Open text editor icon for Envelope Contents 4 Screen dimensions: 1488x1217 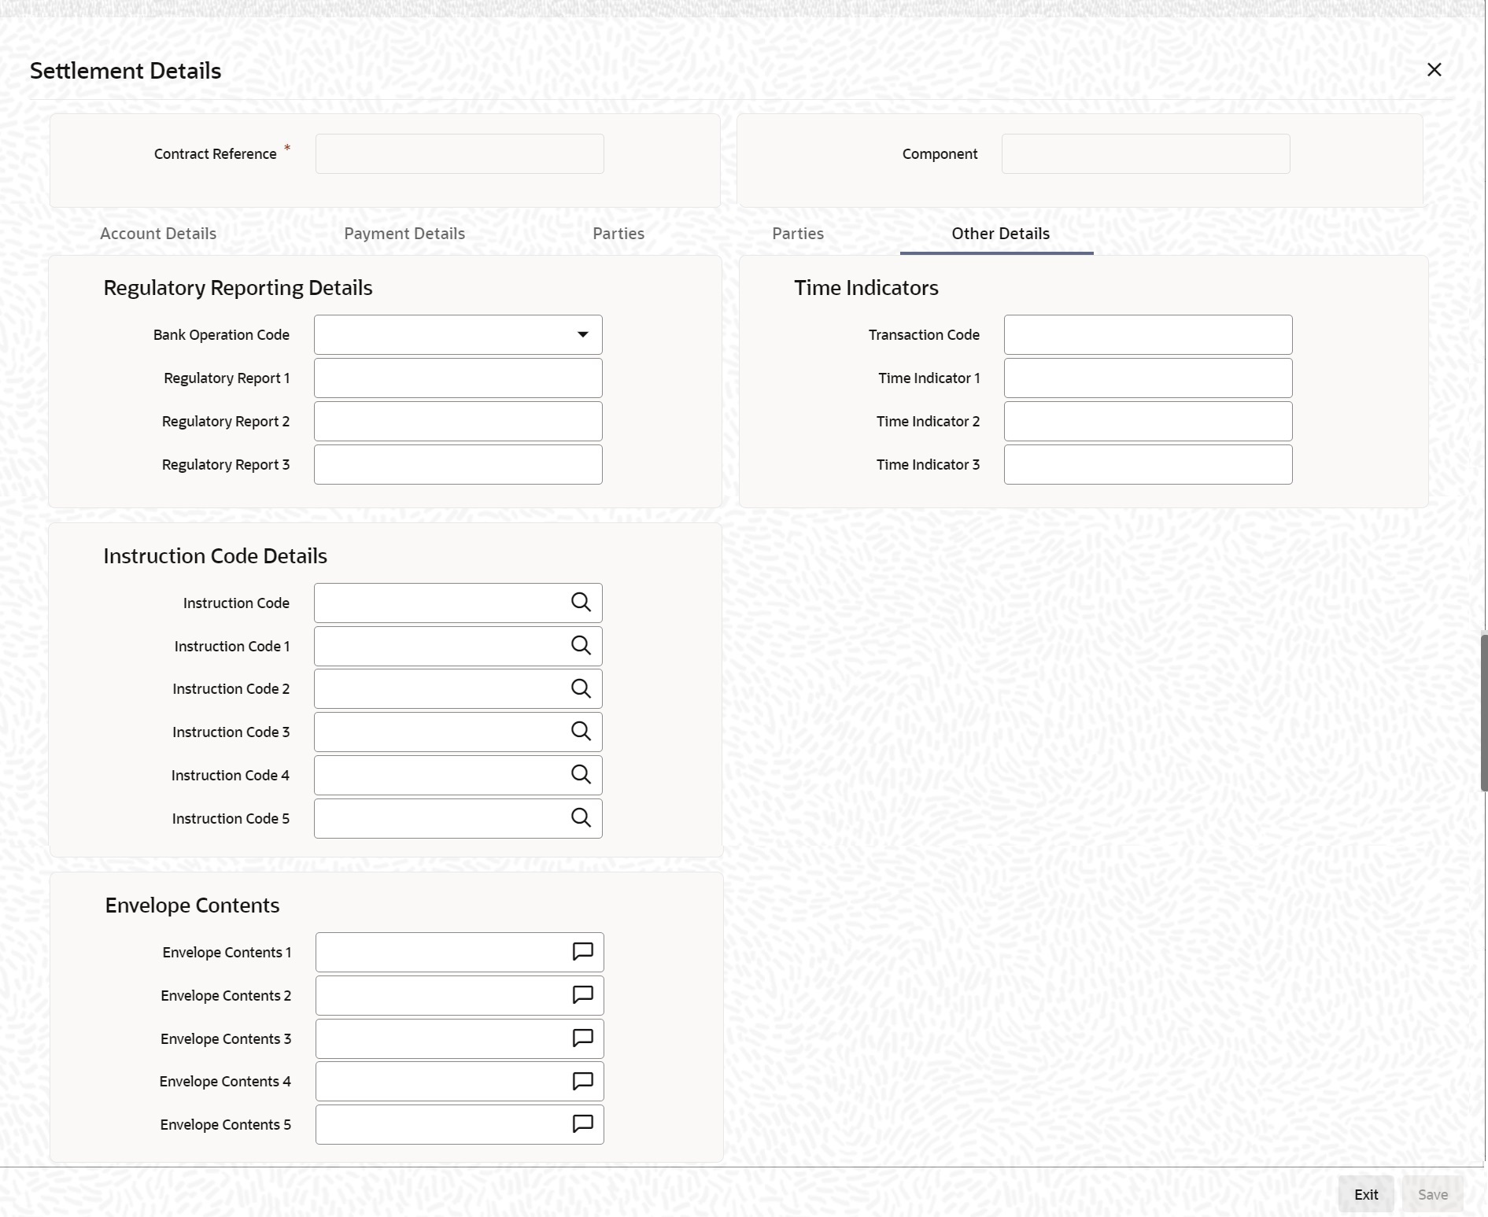point(582,1082)
